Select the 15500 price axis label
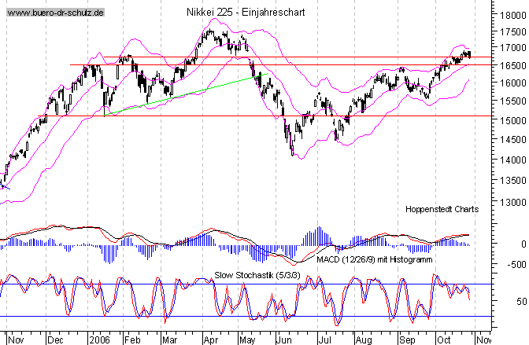This screenshot has height=345, width=529. pos(513,101)
